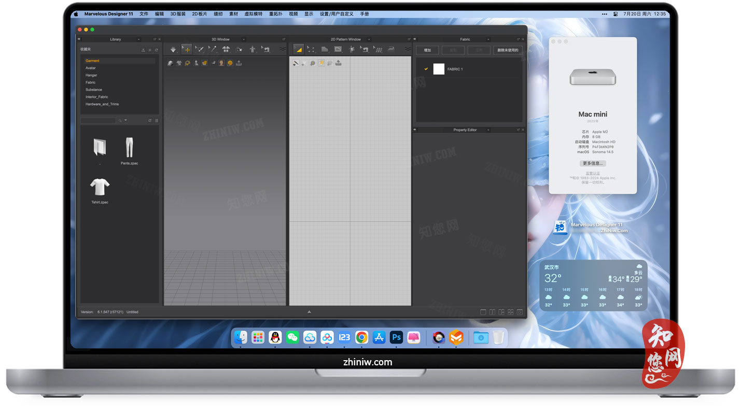The image size is (741, 413).
Task: Select single-pane window layout icon in status bar
Action: click(483, 312)
